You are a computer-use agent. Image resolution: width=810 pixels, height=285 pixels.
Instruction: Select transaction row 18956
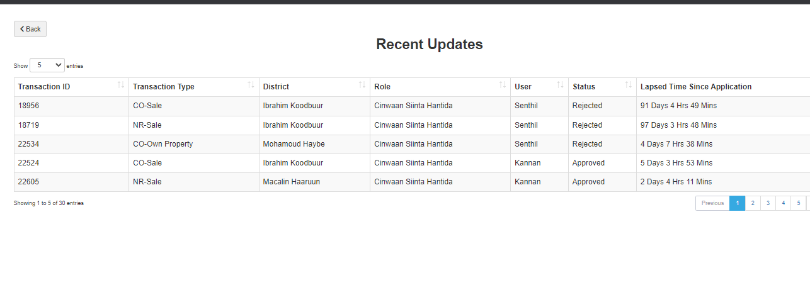412,106
